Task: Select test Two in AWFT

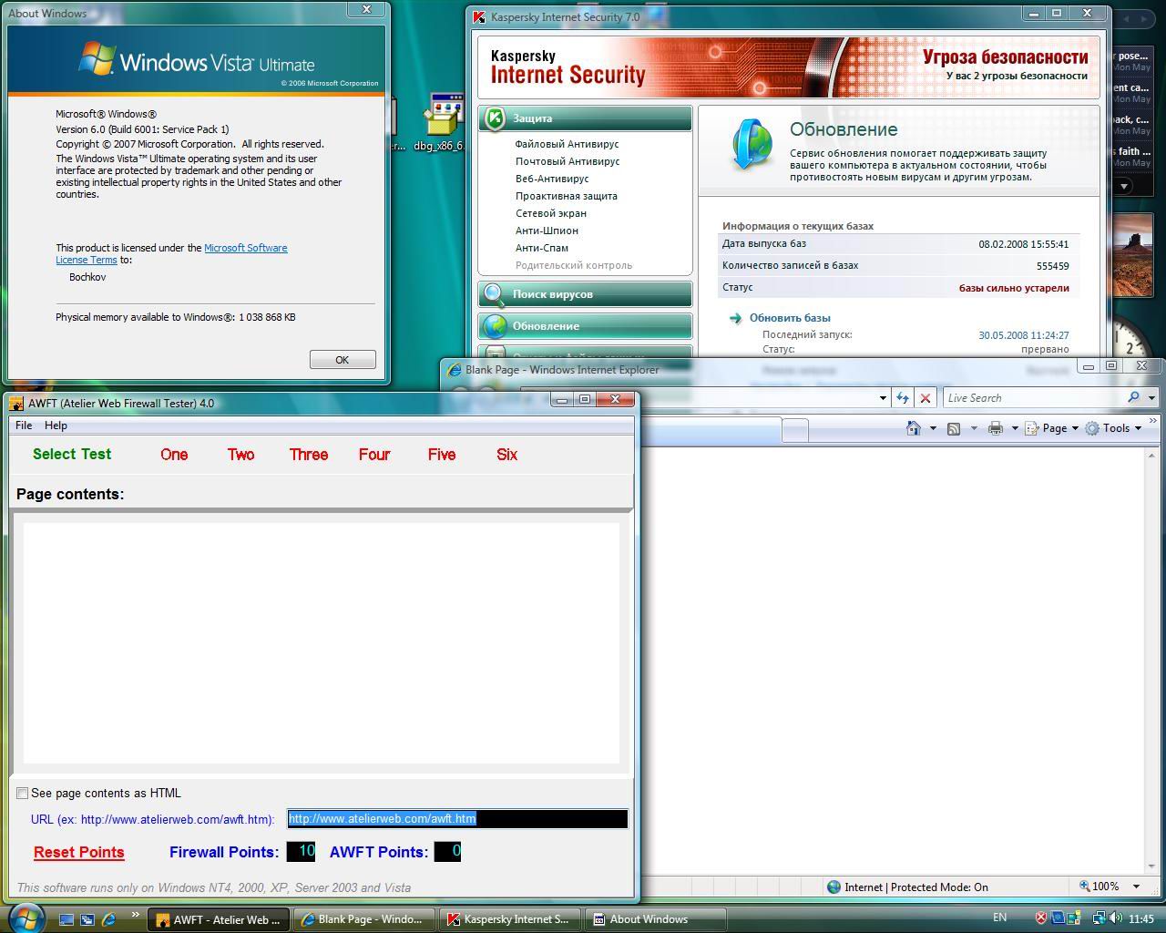Action: (x=240, y=455)
